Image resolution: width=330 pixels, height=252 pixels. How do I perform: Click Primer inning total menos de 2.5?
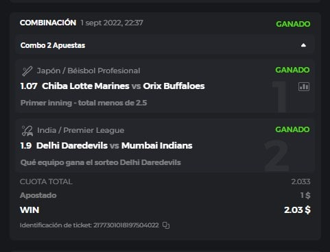coord(84,103)
